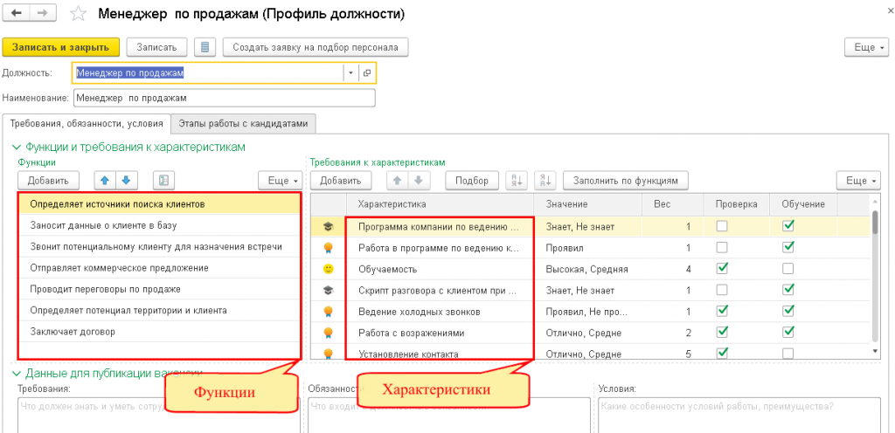
Task: Open Еще menu in Требования к характеристикам panel
Action: pyautogui.click(x=859, y=181)
